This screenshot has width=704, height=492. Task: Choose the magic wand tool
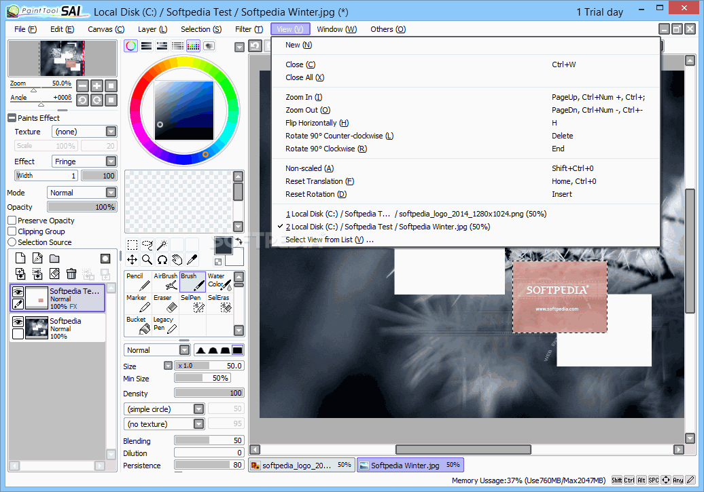tap(162, 244)
